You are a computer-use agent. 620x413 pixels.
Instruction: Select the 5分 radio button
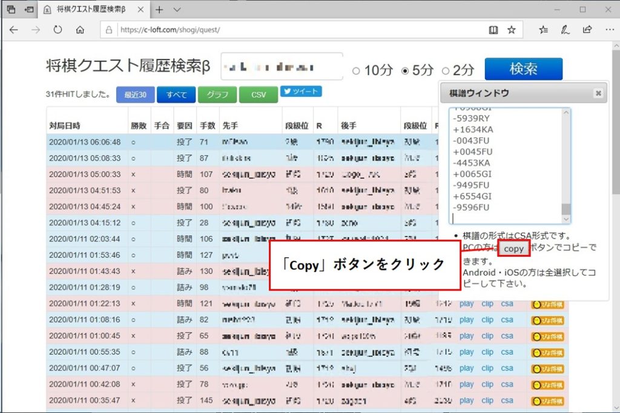pos(405,71)
